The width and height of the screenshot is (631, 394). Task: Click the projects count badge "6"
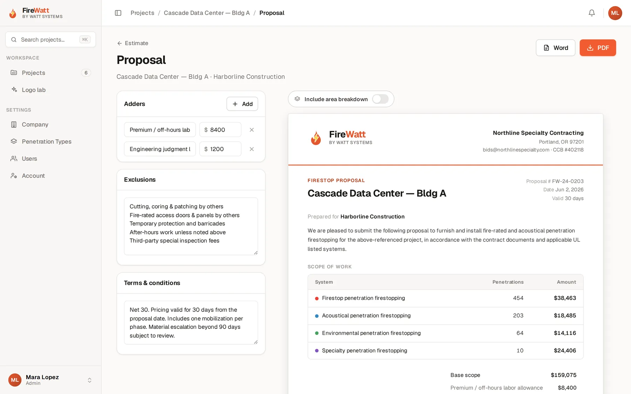(86, 73)
